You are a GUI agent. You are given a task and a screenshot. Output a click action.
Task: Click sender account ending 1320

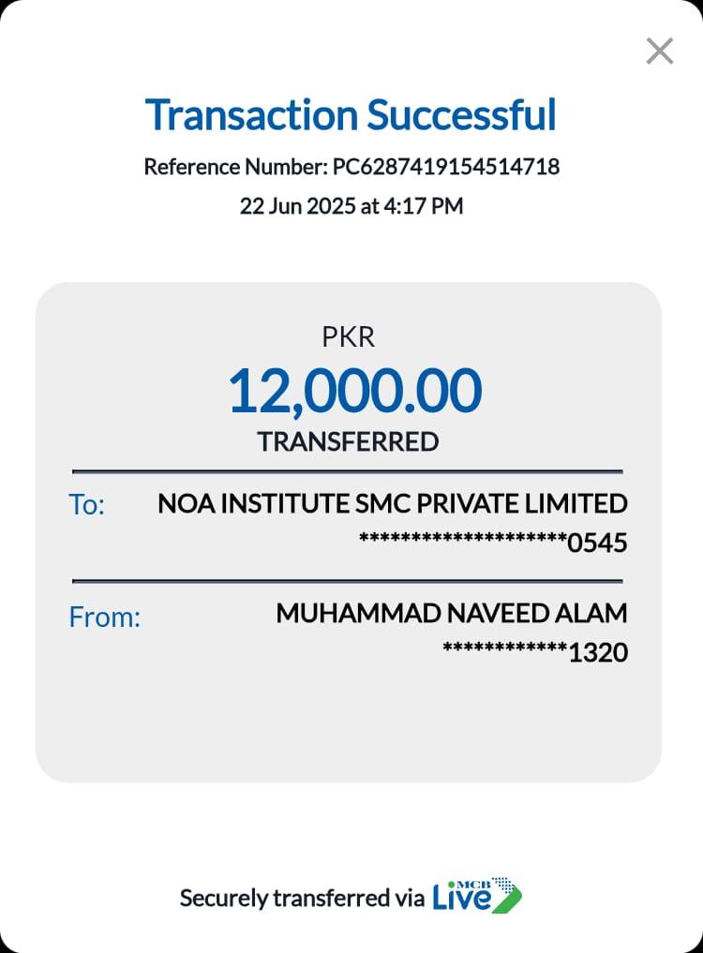pyautogui.click(x=534, y=652)
